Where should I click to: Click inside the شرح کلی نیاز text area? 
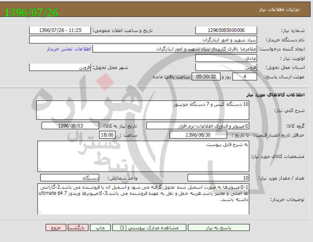coord(143,110)
